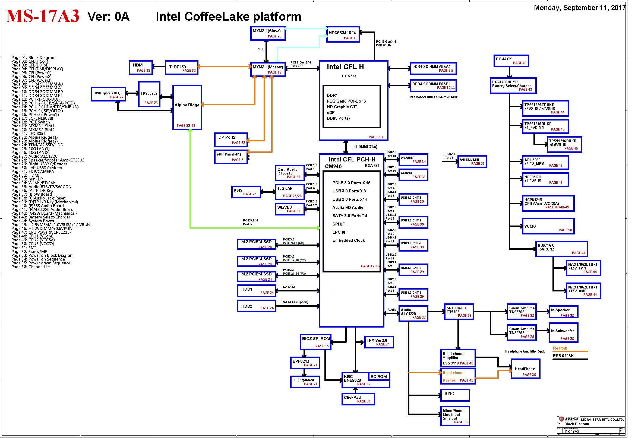This screenshot has height=438, width=635.
Task: Click the "10G LAN" block
Action: [x=290, y=192]
